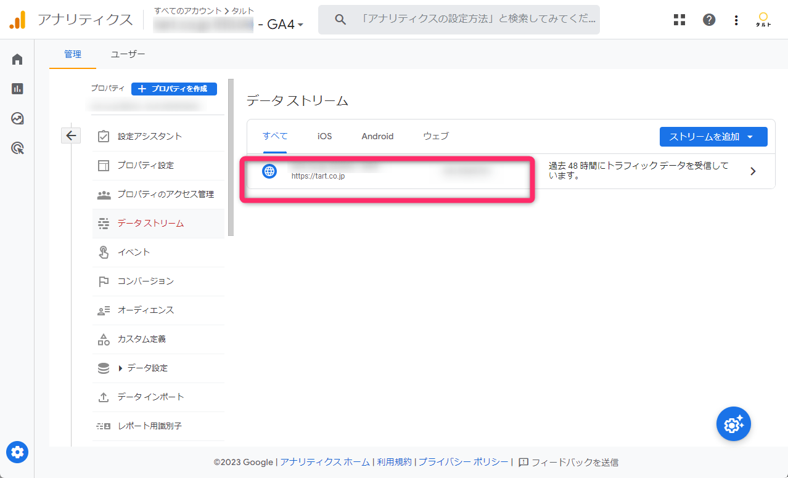
Task: Open the Admin gear icon at bottom left
Action: tap(17, 452)
